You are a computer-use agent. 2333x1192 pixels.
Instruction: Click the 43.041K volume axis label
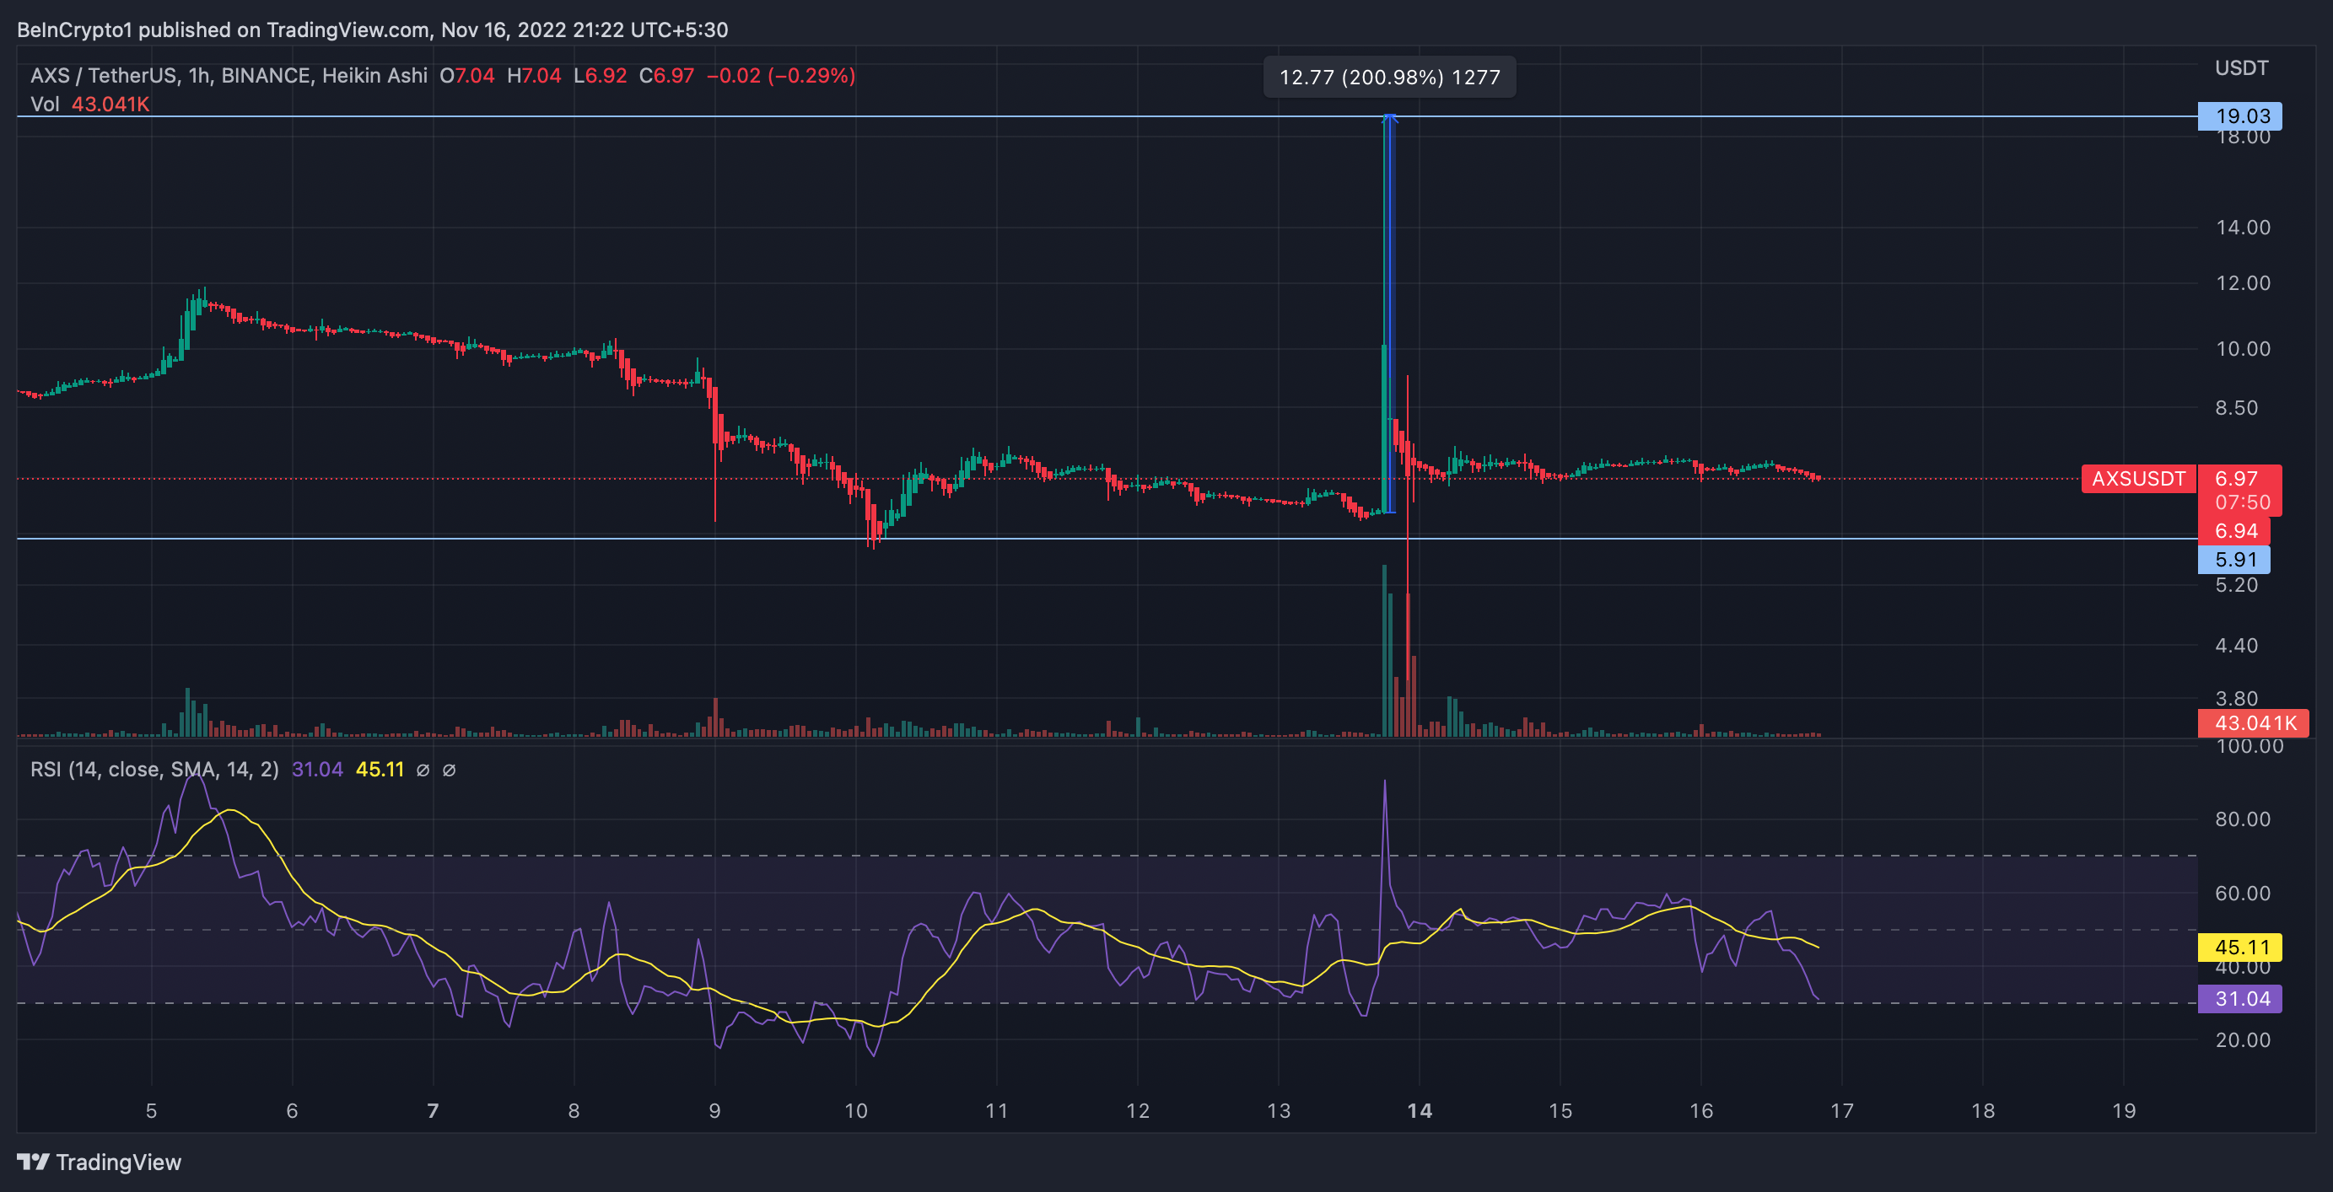[x=2254, y=723]
